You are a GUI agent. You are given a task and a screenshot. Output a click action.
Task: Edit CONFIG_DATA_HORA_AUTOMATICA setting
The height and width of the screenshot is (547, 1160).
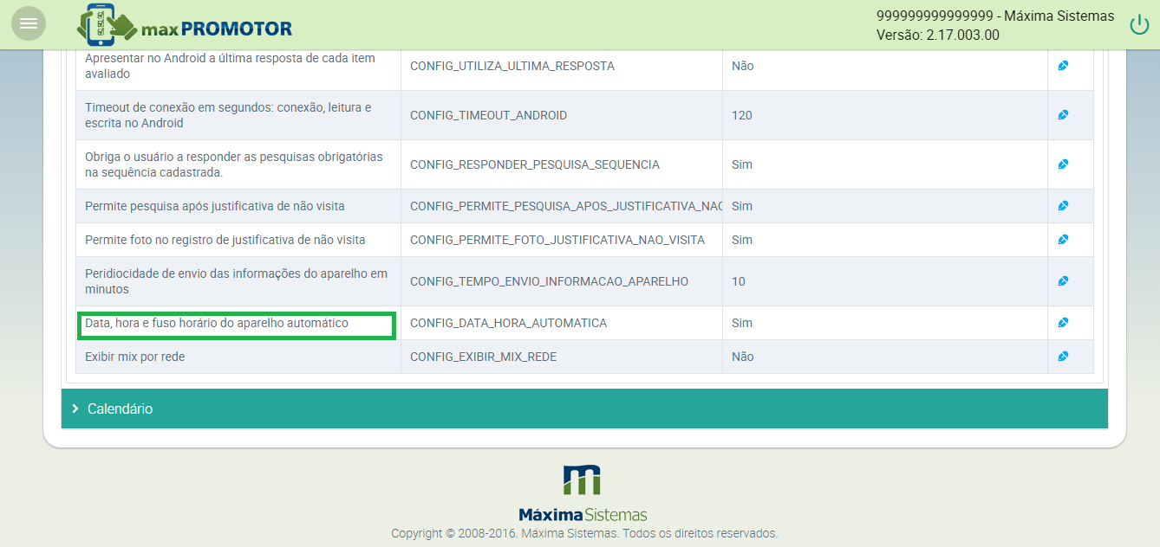pos(1063,323)
